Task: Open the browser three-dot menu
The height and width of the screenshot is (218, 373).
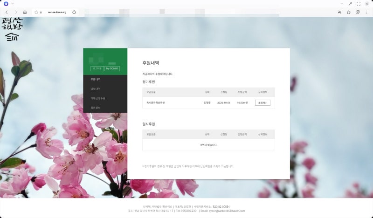Action: tap(366, 12)
